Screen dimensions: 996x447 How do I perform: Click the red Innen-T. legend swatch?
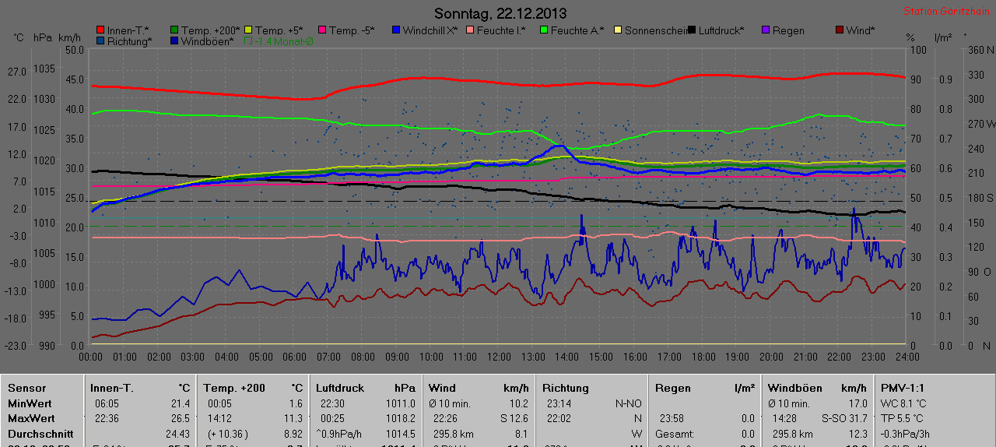100,30
